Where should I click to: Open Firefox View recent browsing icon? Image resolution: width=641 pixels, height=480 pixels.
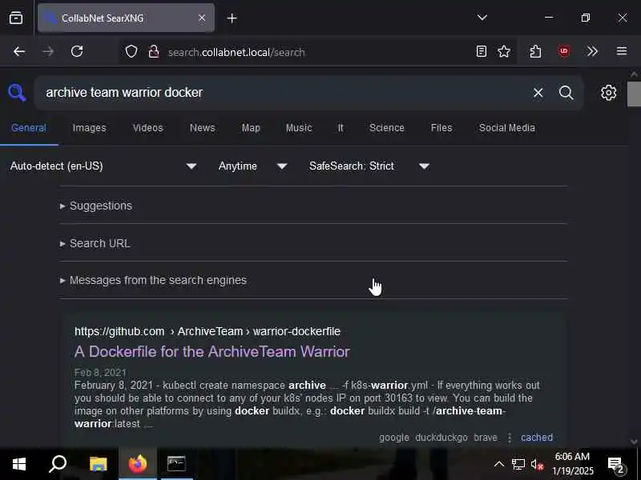(16, 18)
